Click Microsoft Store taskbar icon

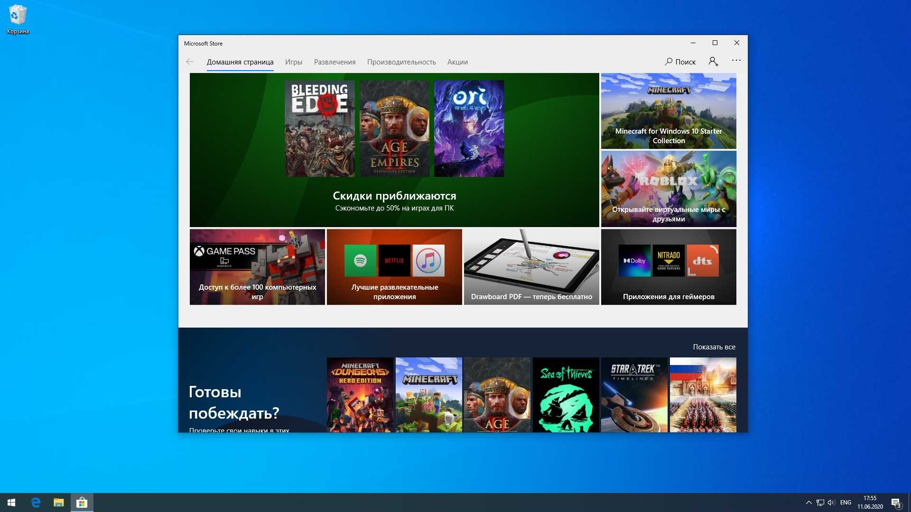tap(82, 503)
